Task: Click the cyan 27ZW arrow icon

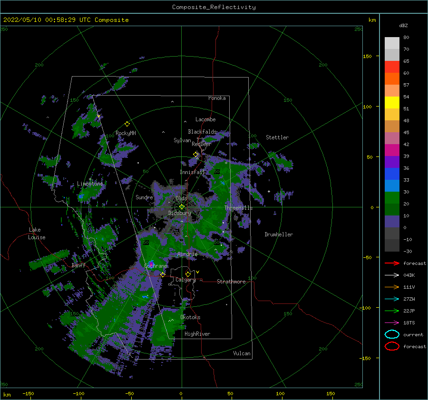Action: [x=392, y=299]
